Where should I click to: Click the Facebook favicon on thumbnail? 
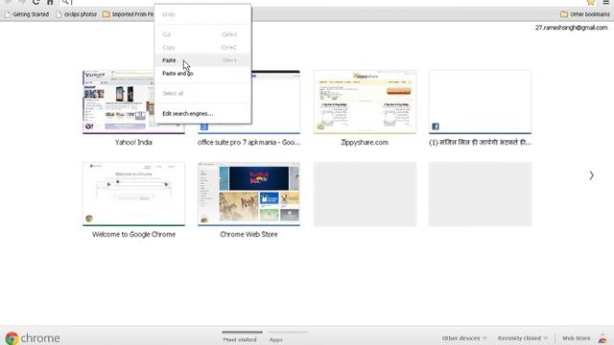(436, 126)
